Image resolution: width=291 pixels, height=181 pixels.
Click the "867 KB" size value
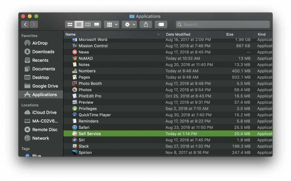pyautogui.click(x=243, y=46)
